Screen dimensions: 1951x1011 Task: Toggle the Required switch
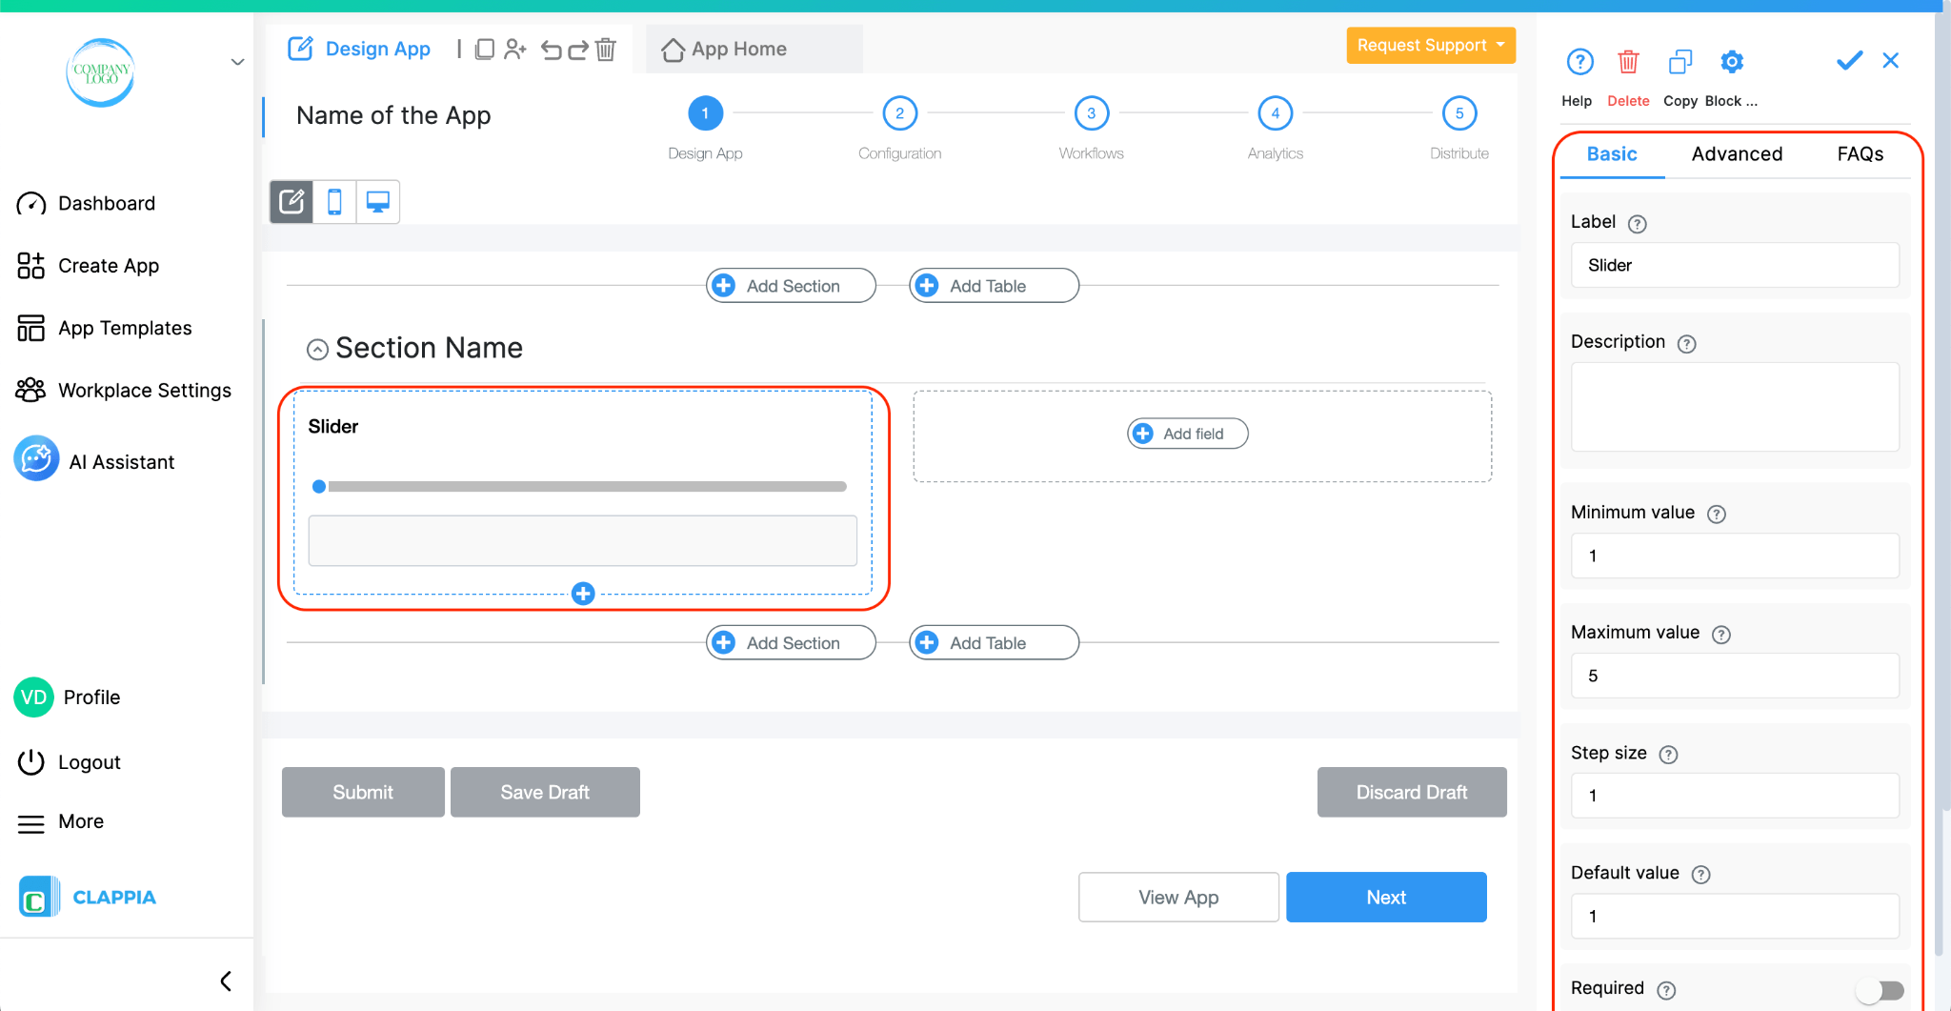(x=1880, y=990)
